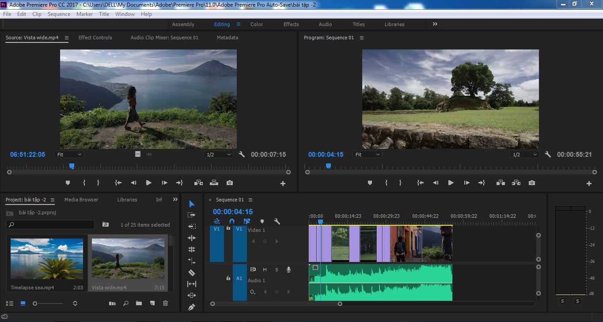This screenshot has width=603, height=322.
Task: Open the Effect Controls tab
Action: pos(95,38)
